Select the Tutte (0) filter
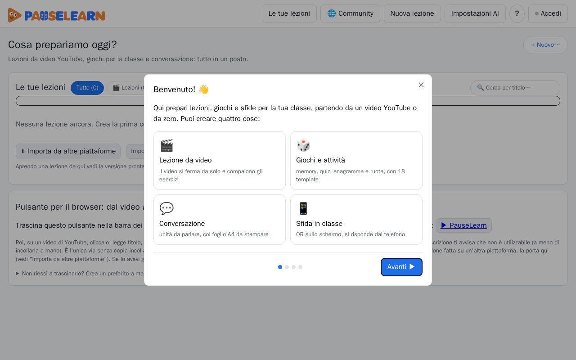The width and height of the screenshot is (576, 360). 87,88
